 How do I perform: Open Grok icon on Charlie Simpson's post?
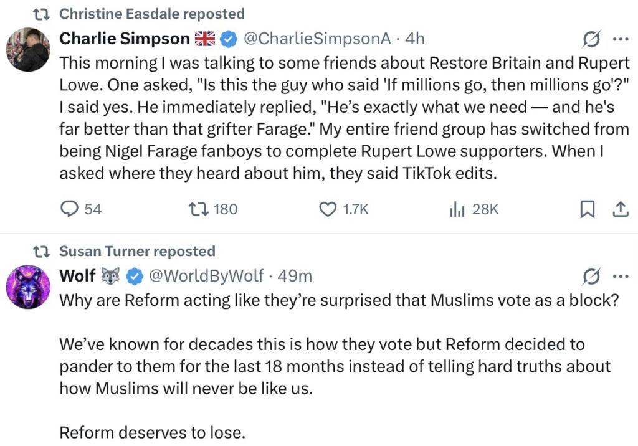[x=590, y=40]
